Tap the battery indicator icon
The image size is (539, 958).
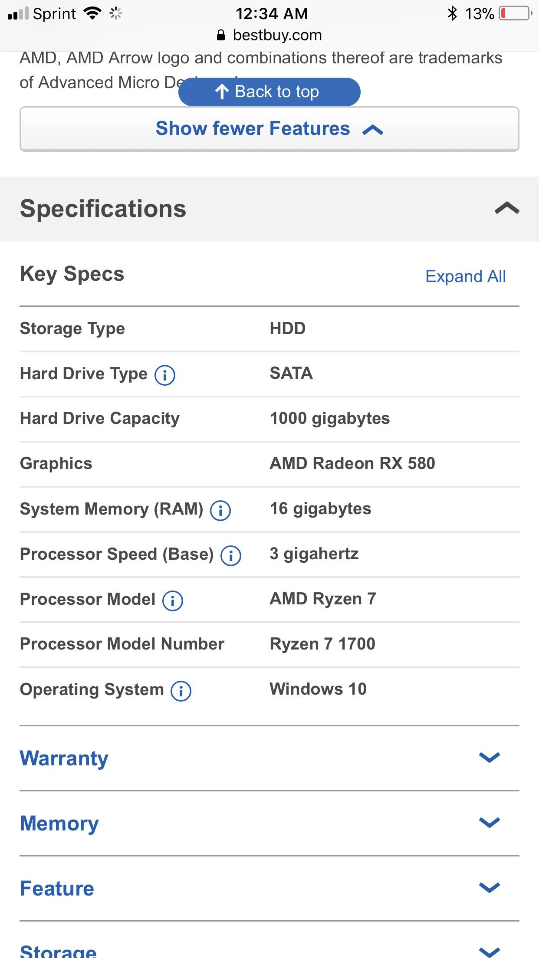click(516, 13)
